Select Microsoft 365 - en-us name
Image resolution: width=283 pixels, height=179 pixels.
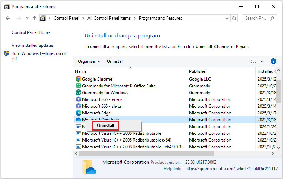102,99
